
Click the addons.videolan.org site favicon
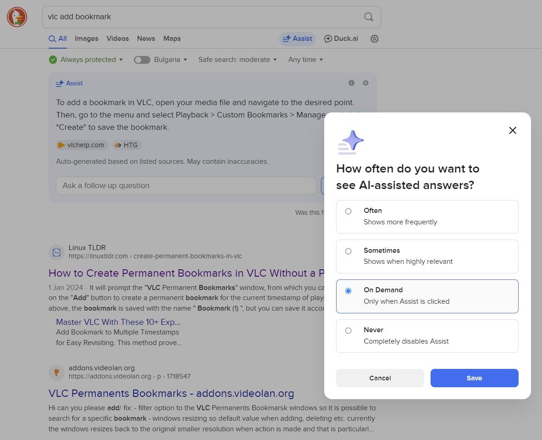coord(57,373)
